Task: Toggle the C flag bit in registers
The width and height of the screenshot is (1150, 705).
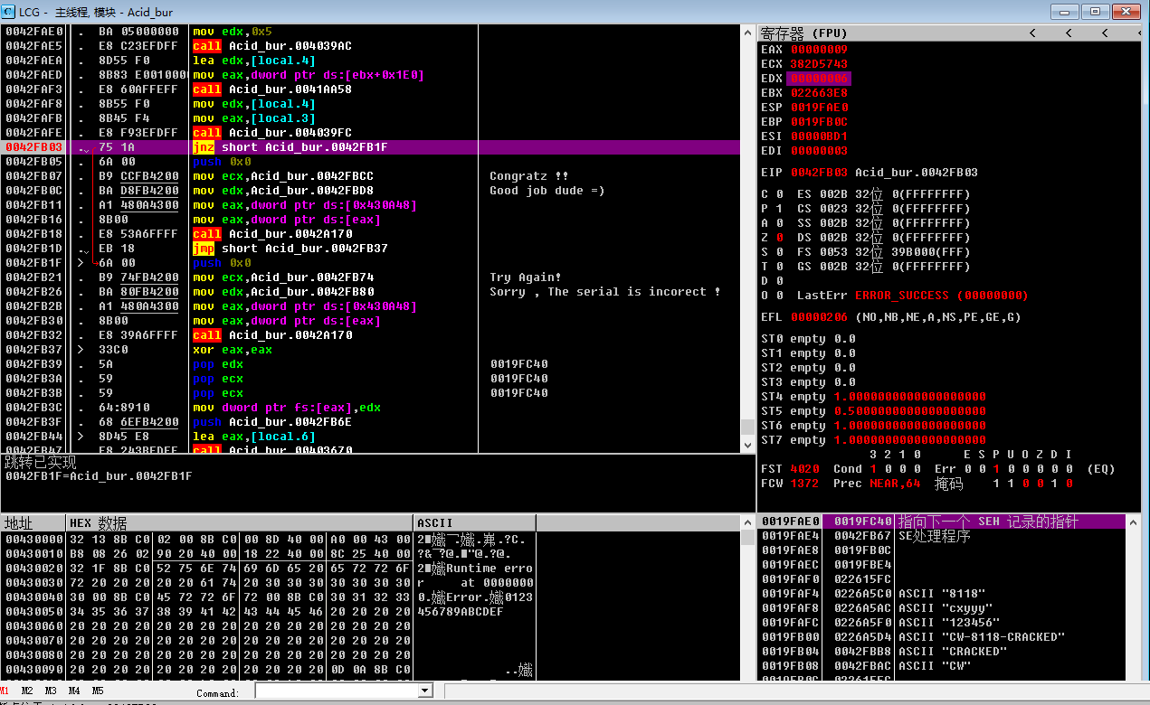Action: pos(779,194)
